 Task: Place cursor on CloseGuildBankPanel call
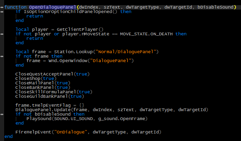(50, 96)
